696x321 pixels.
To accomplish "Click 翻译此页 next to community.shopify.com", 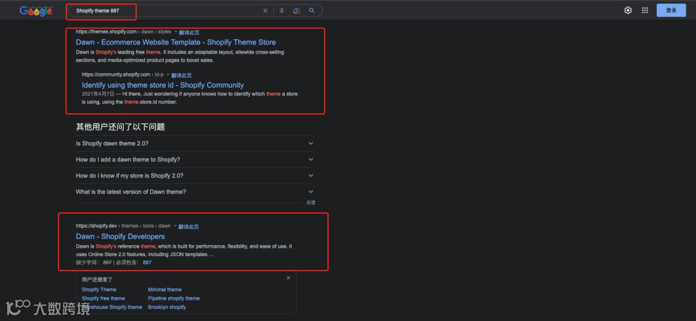I will tap(182, 75).
